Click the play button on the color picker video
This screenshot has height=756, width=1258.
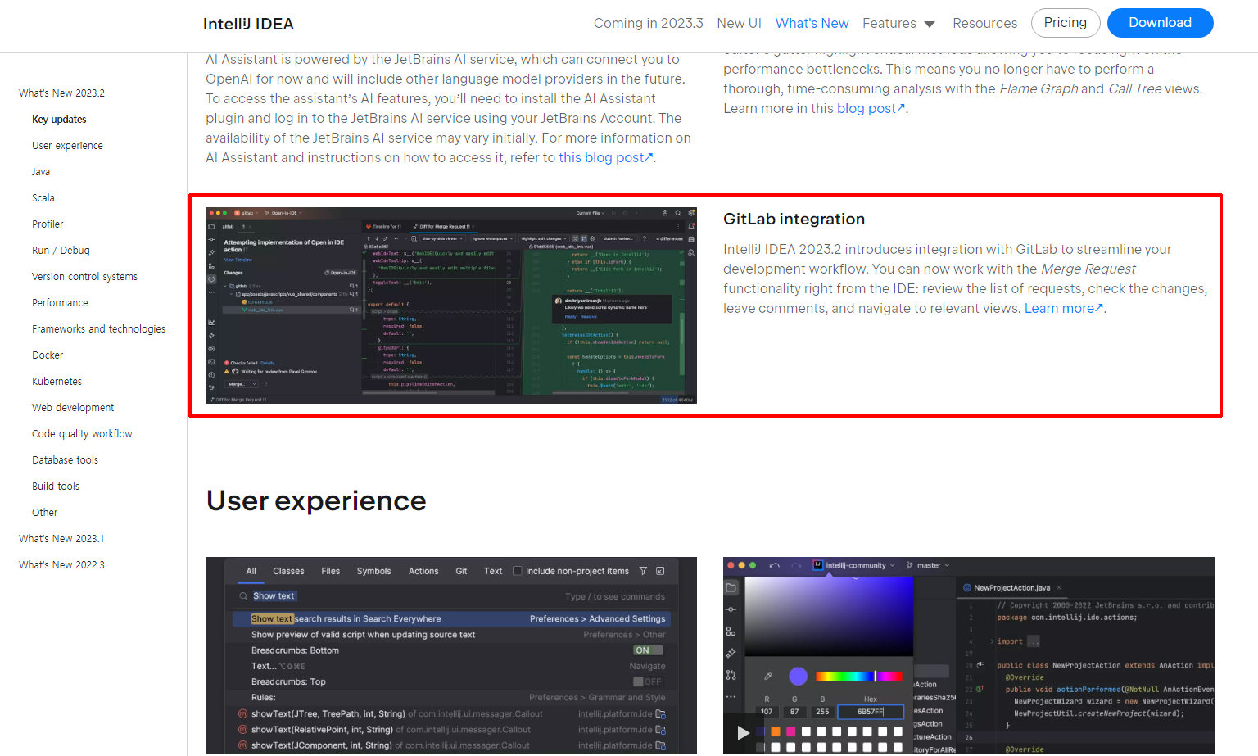pos(743,732)
